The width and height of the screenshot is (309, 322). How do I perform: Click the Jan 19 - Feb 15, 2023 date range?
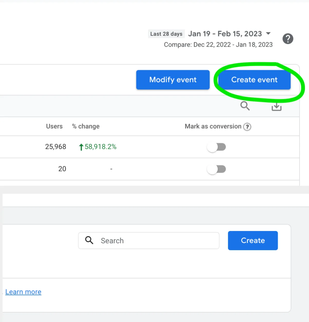[x=225, y=34]
